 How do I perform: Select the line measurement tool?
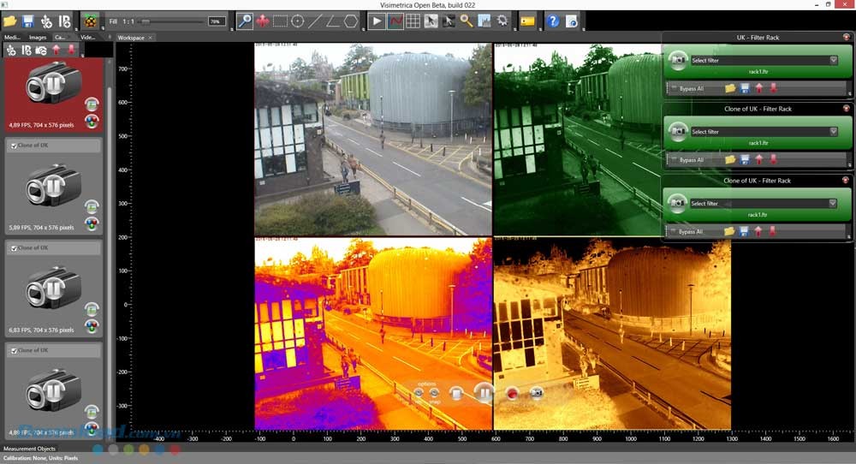315,21
